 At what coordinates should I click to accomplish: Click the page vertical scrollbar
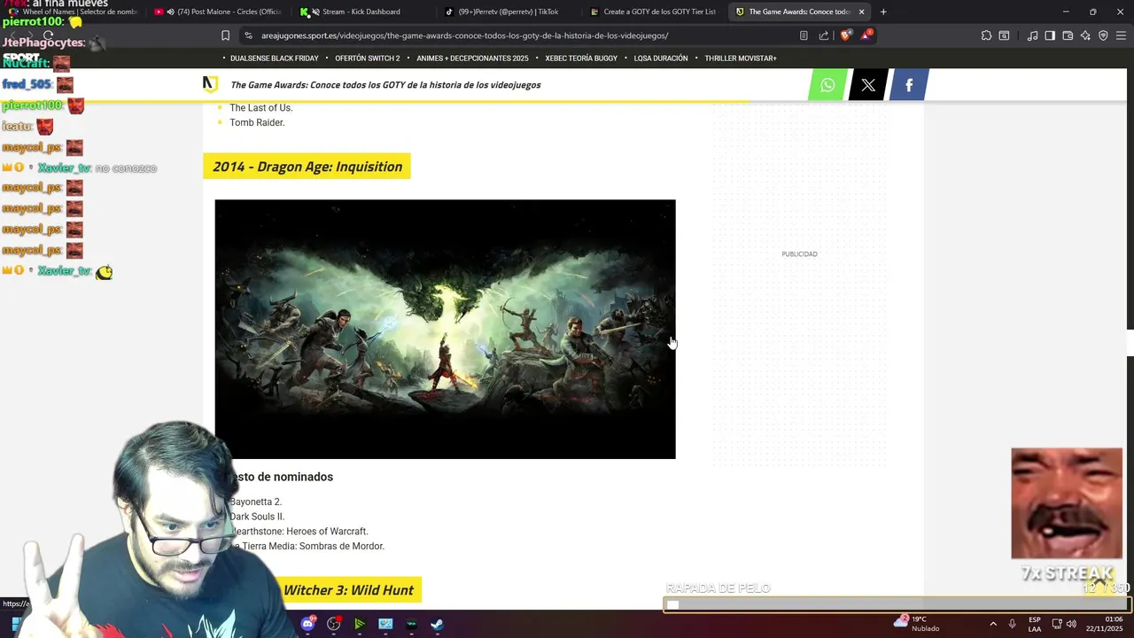click(x=1130, y=341)
